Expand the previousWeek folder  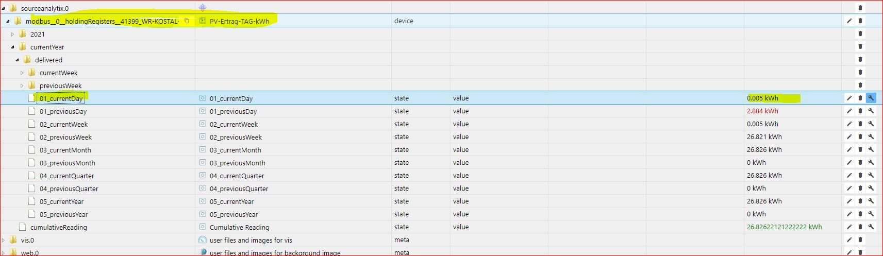coord(22,86)
